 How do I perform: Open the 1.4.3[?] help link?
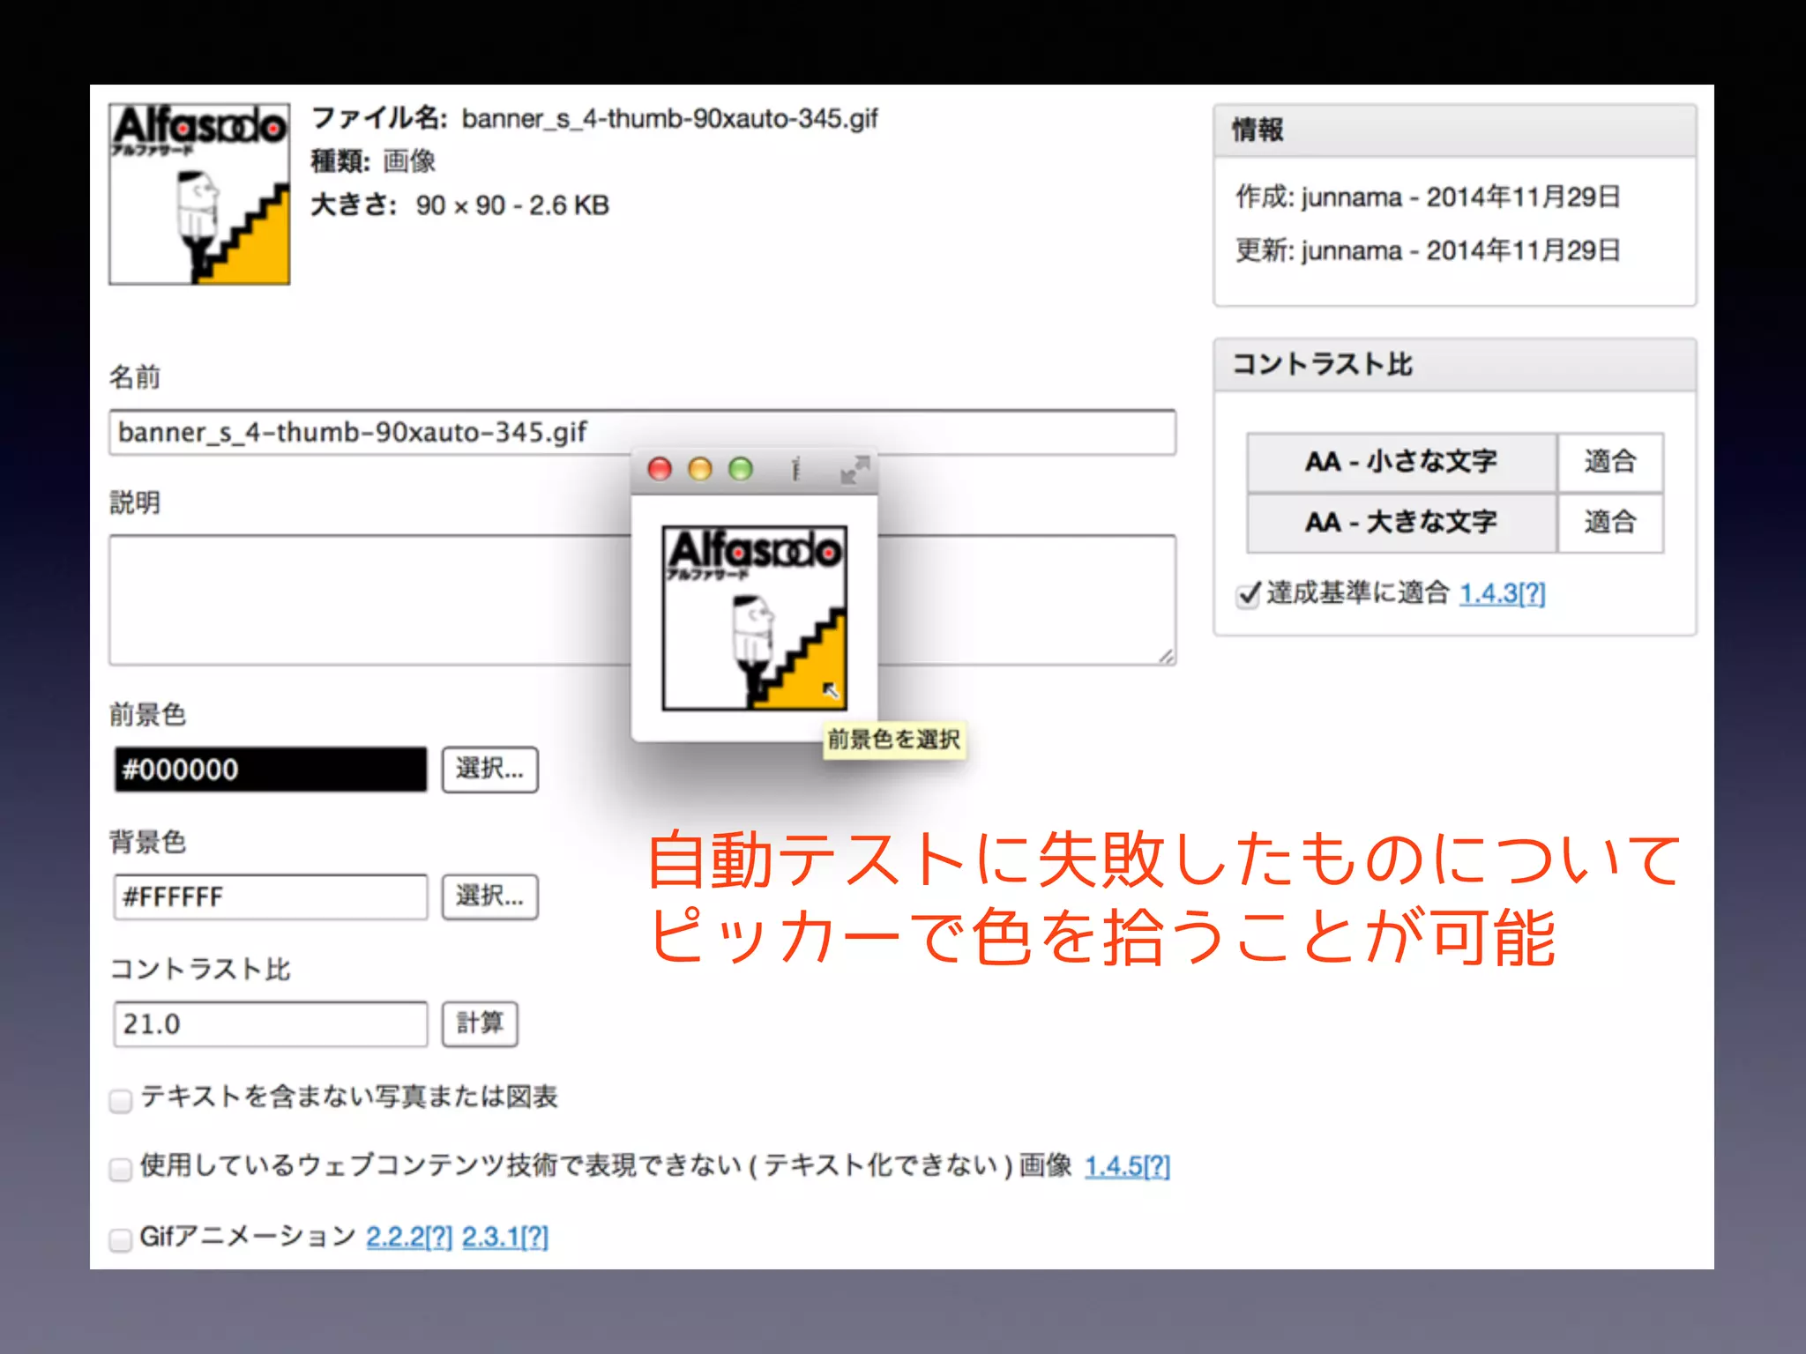[x=1503, y=593]
